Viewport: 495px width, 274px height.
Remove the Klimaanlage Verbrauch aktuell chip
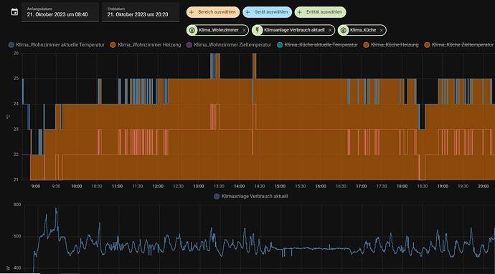pos(330,30)
